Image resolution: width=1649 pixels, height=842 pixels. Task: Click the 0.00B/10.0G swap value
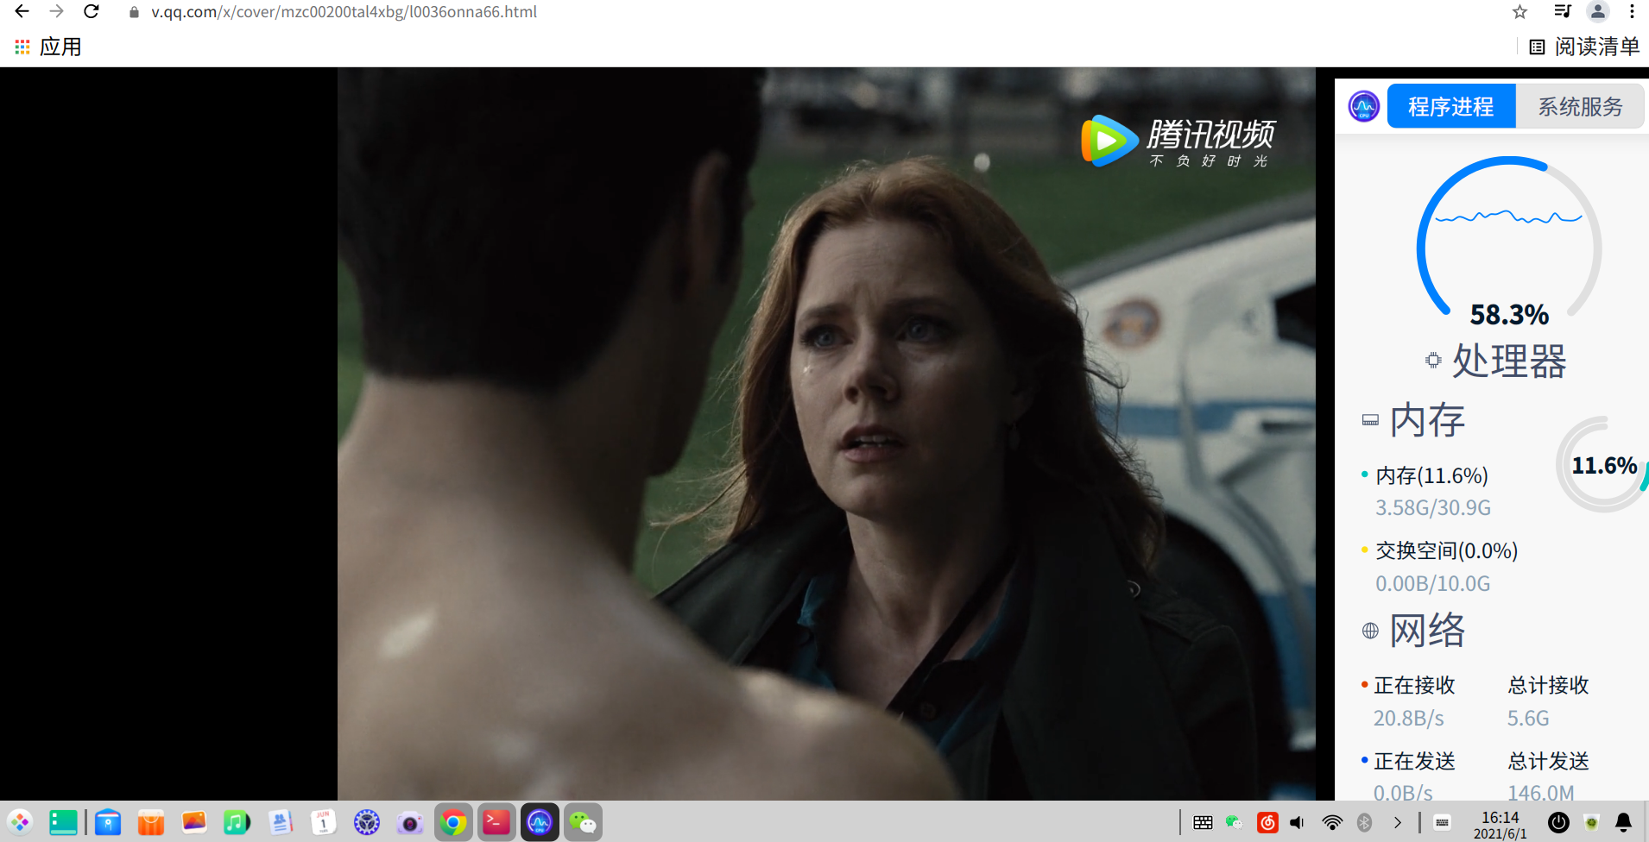tap(1433, 583)
